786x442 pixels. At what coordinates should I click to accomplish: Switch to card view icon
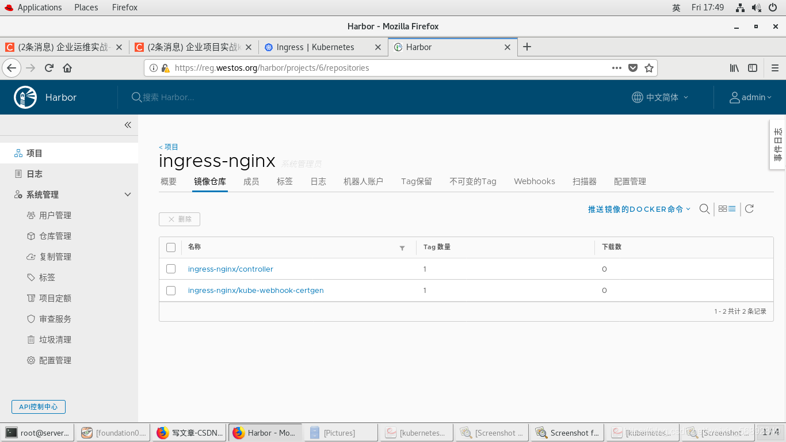(x=723, y=209)
